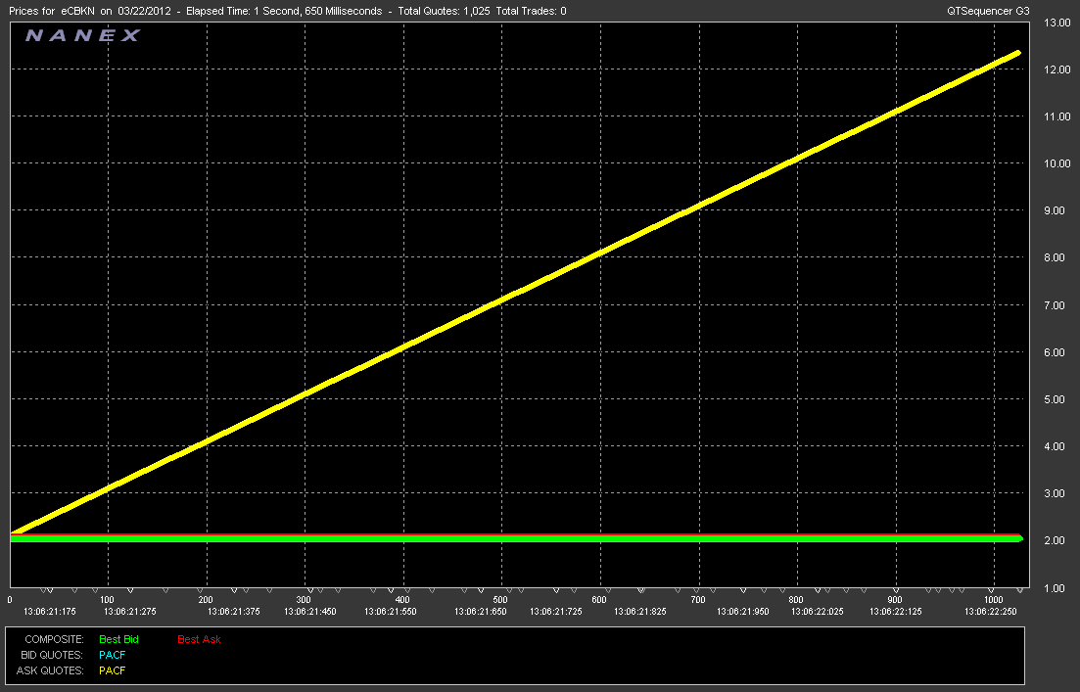The width and height of the screenshot is (1080, 692).
Task: Click the 1.00 price axis label
Action: pyautogui.click(x=1055, y=588)
